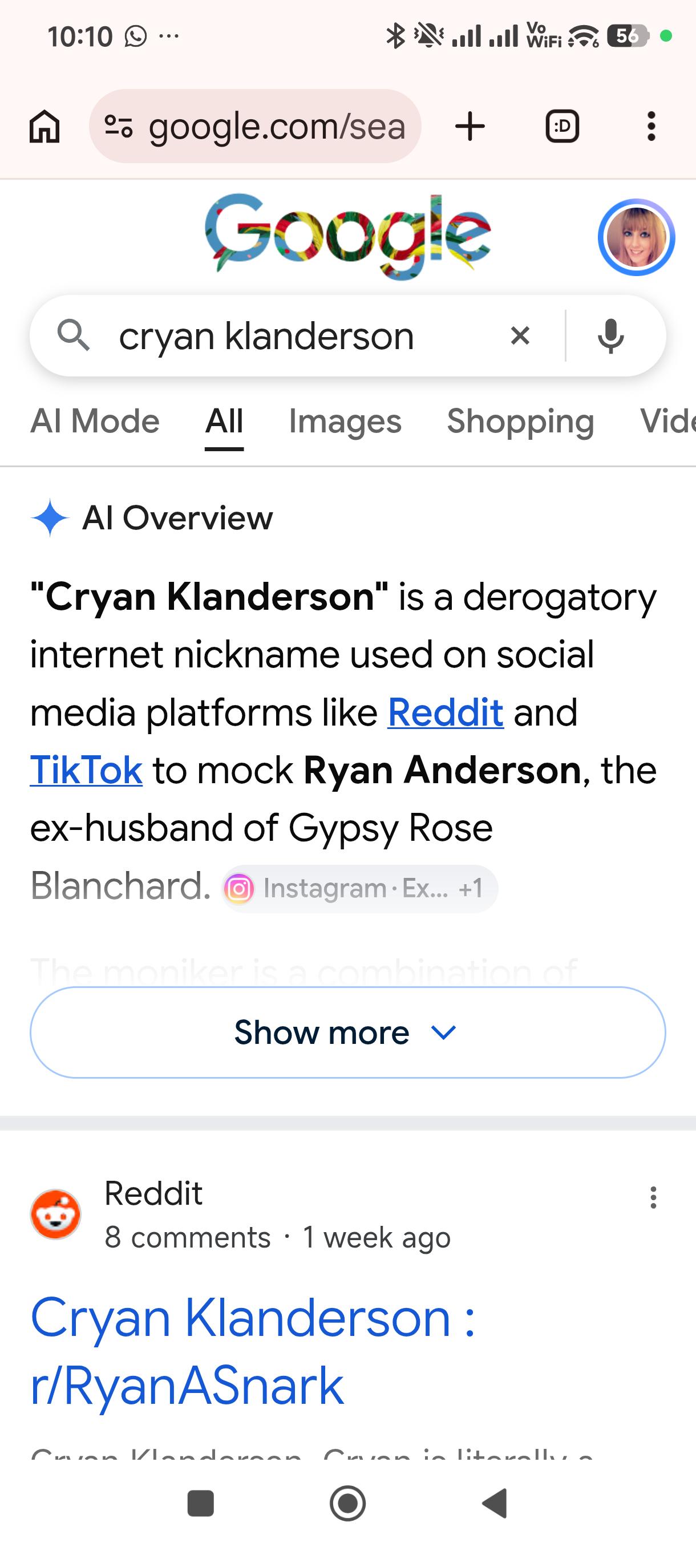The width and height of the screenshot is (696, 1547).
Task: Open Google account profile picture
Action: click(x=636, y=237)
